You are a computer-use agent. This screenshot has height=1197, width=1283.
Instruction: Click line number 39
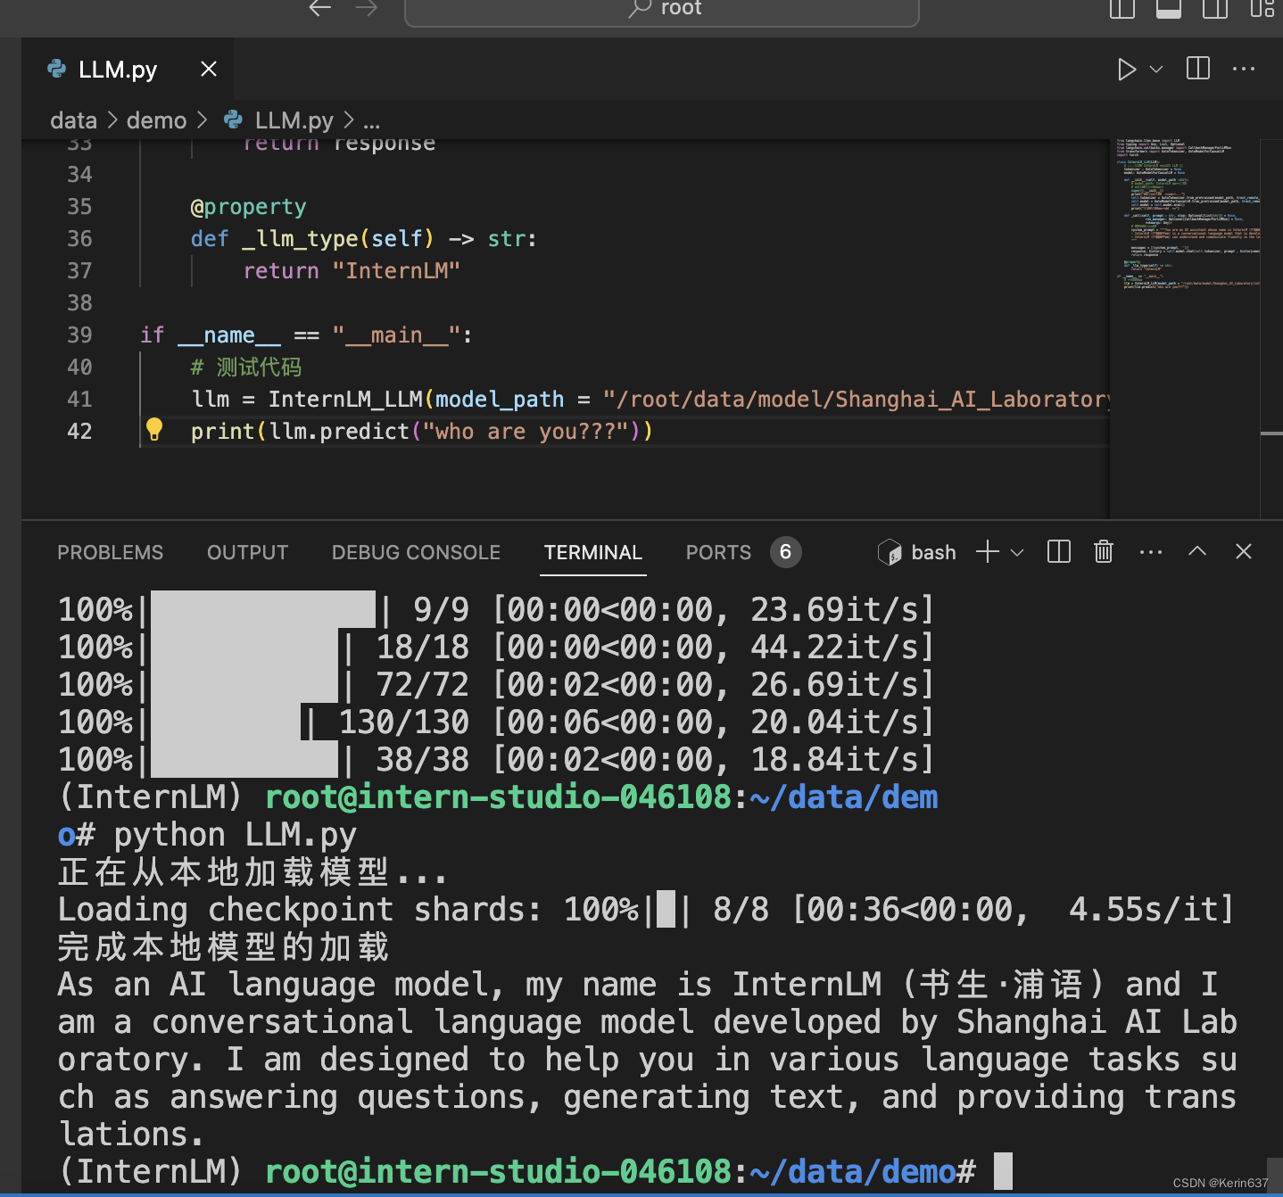(79, 335)
